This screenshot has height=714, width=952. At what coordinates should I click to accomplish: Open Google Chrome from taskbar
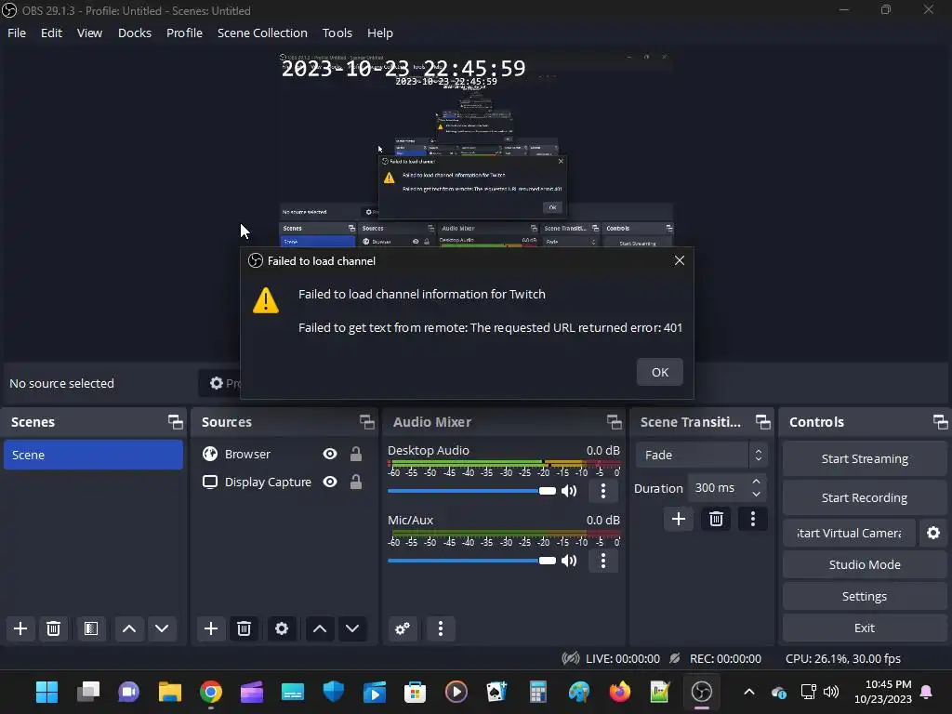(211, 692)
